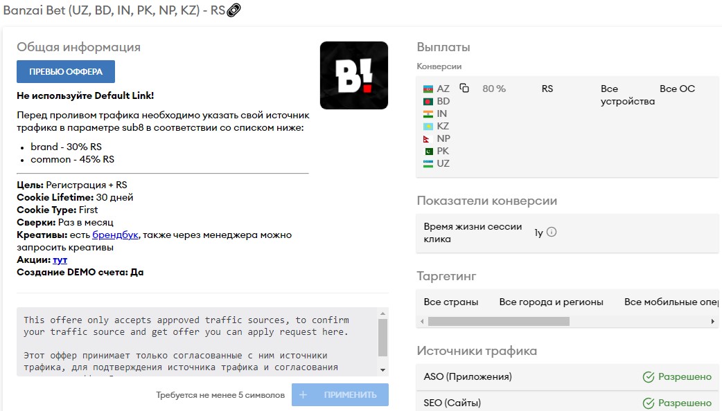Click the Cookie Type: First line

pos(57,210)
